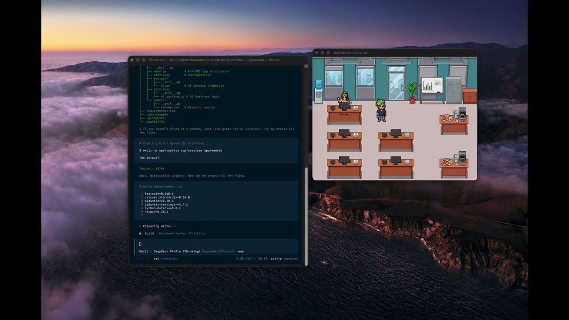
Task: Click the pydantic==2.10.4 line
Action: tap(159, 201)
